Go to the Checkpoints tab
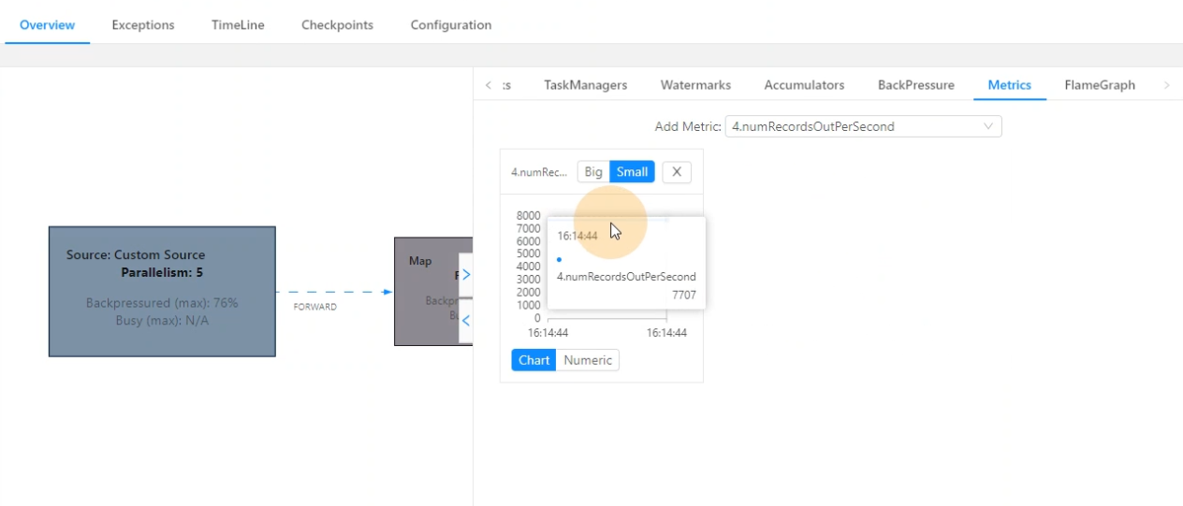 [337, 25]
